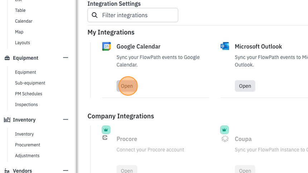Navigate to Sub-equipment

(30, 83)
